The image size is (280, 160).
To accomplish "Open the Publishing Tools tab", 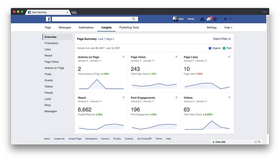I will tap(129, 28).
